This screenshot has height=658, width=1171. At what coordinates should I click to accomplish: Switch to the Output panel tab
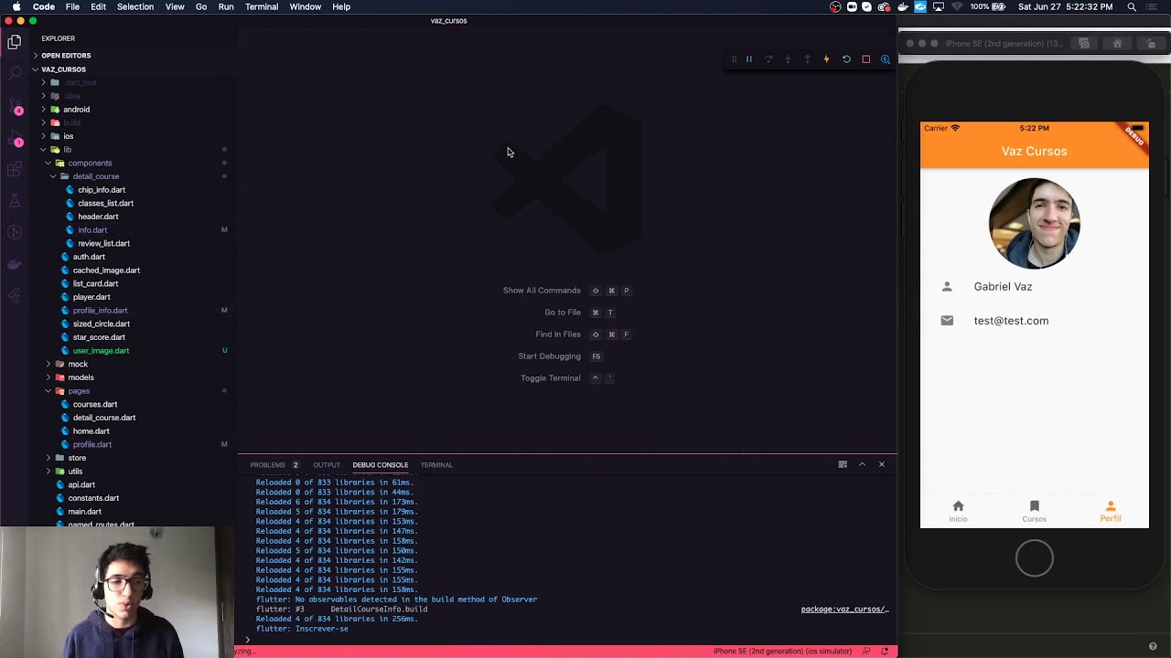pos(327,465)
